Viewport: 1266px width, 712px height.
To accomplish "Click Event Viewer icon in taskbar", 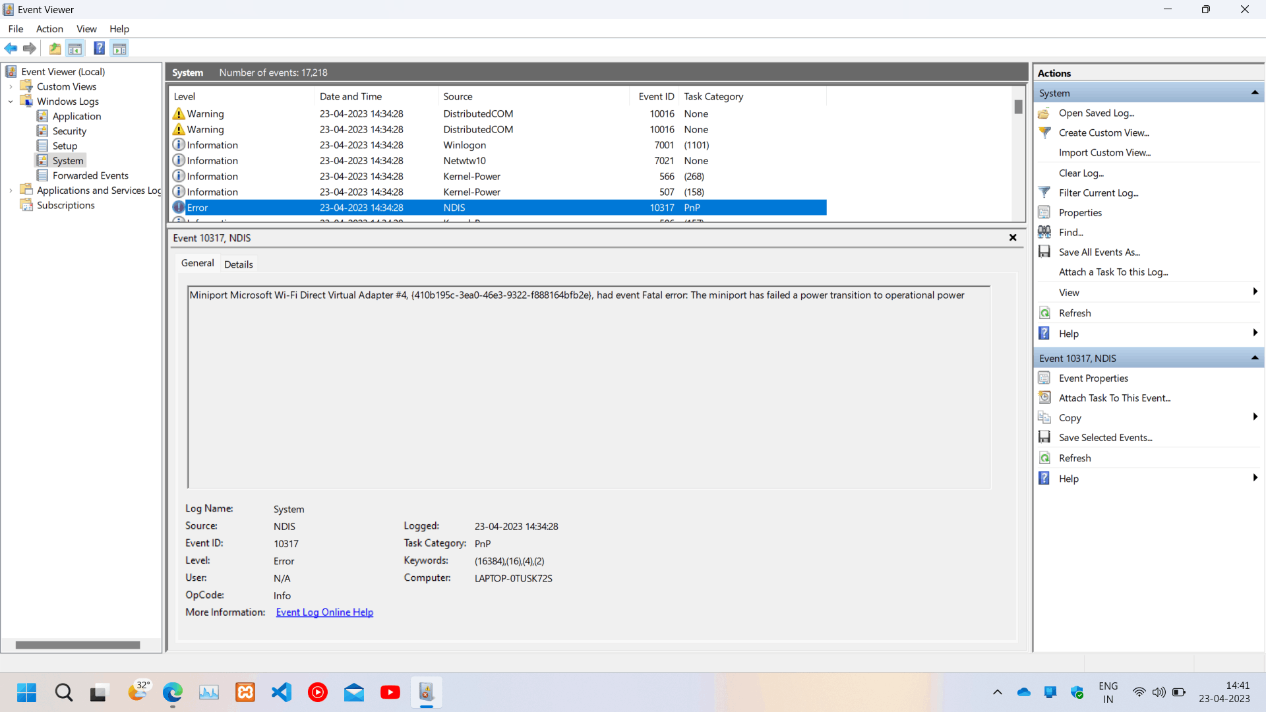I will [426, 692].
